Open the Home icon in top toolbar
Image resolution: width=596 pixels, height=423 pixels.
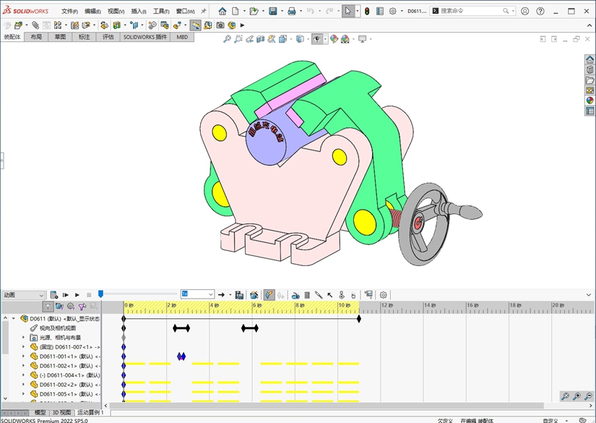pos(223,12)
